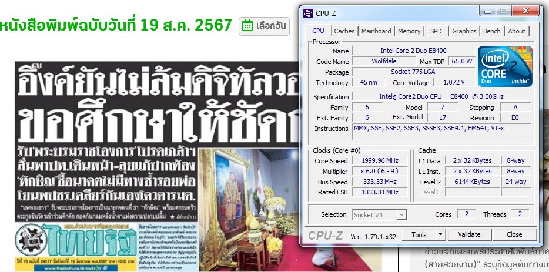
Task: Click the Cores count value 2
Action: (x=466, y=214)
